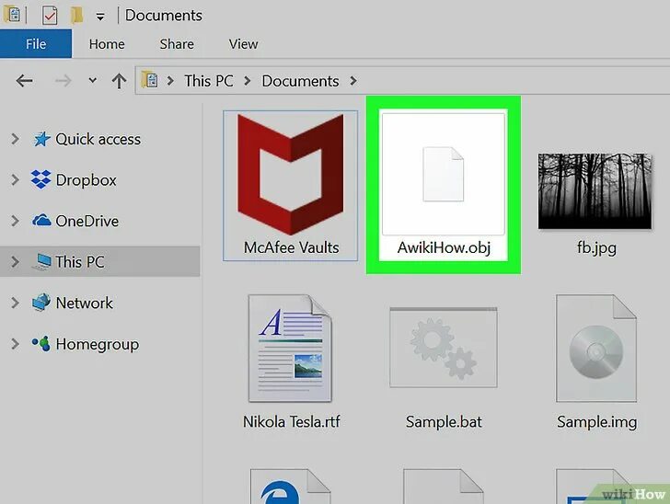Expand the Homegroup tree node

pos(15,344)
